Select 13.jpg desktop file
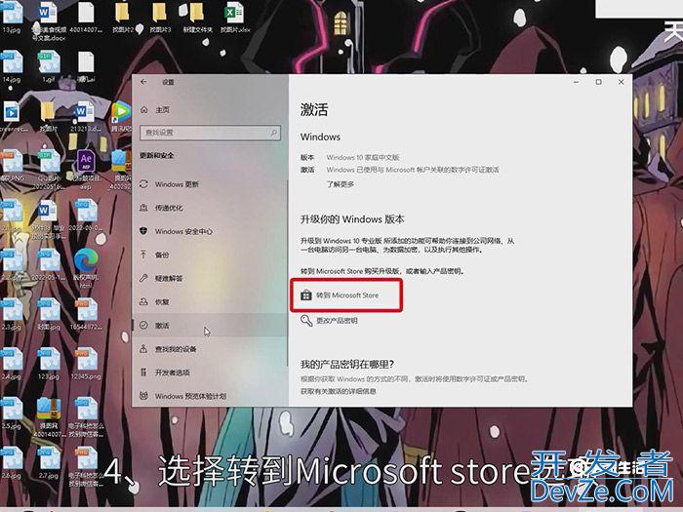Screen dimensions: 683x512 pyautogui.click(x=12, y=18)
